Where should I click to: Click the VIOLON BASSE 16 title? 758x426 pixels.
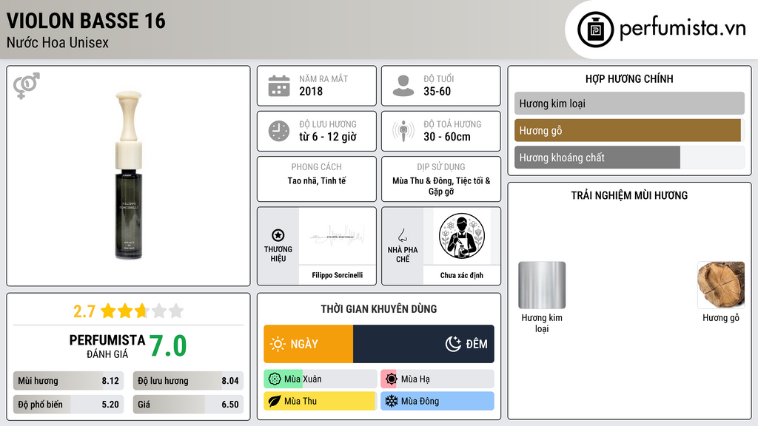click(x=86, y=21)
